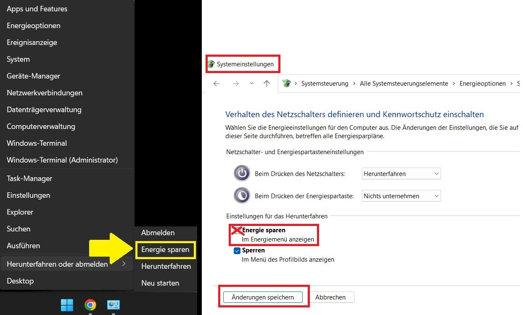Open Datenträgerverwaltung menu entry
The image size is (523, 315).
click(67, 110)
